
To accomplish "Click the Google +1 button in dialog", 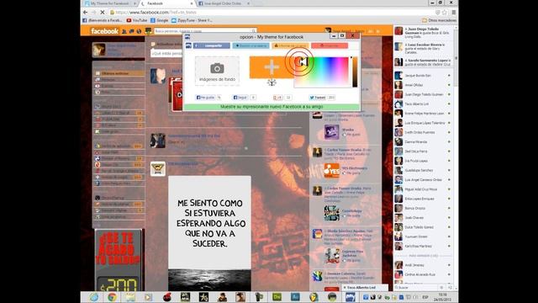I will coord(278,98).
